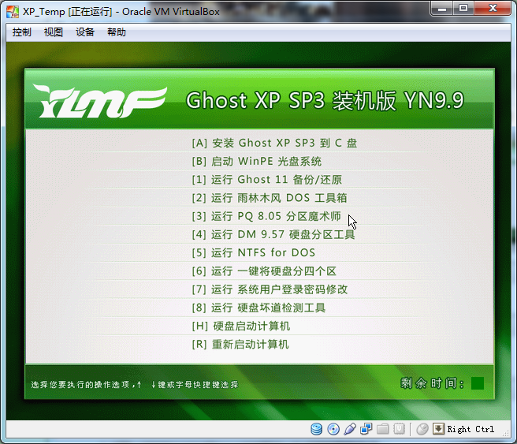Click the virtualization CPU chip indicator
Viewport: 517px width, 444px height.
pyautogui.click(x=399, y=429)
